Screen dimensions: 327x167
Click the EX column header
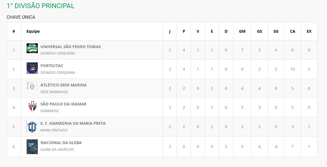[309, 31]
